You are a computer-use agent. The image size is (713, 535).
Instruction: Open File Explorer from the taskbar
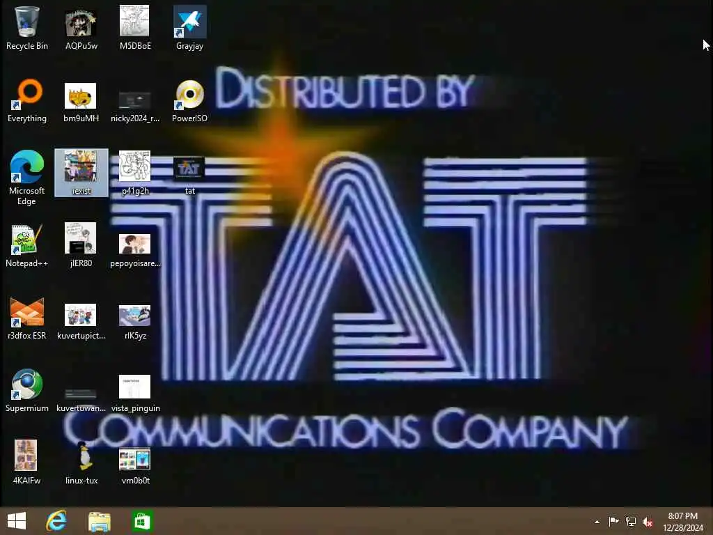point(99,521)
